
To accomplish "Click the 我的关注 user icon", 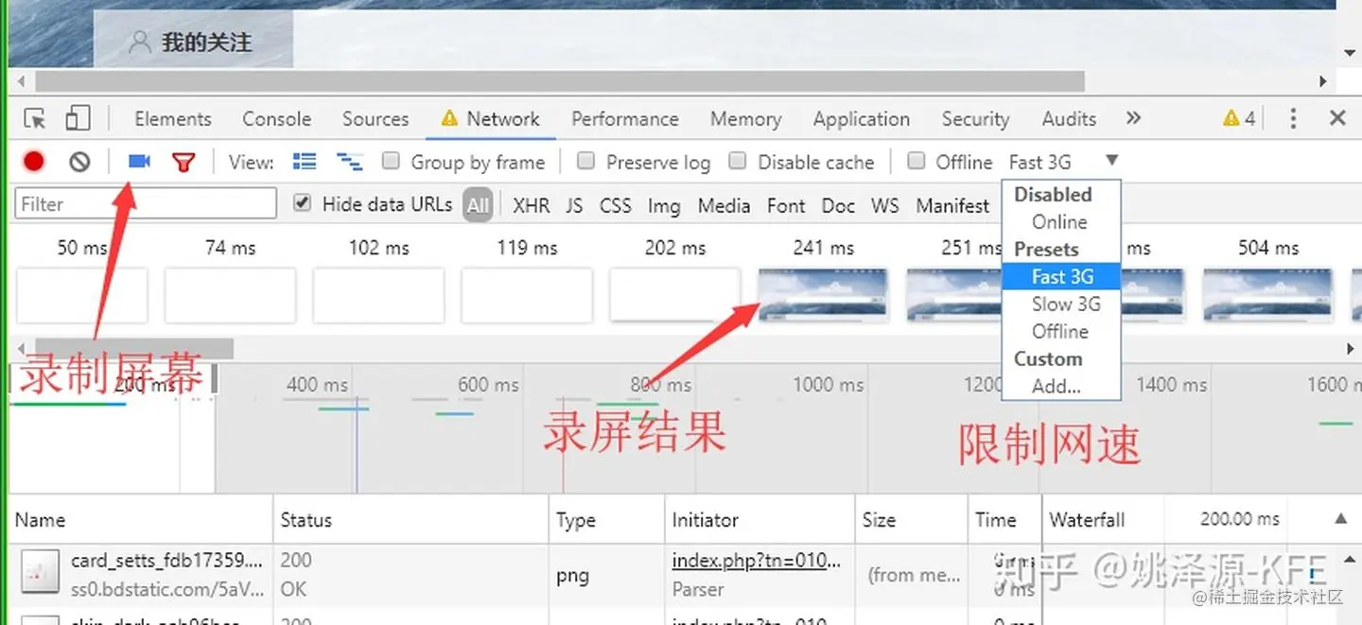I will [140, 42].
